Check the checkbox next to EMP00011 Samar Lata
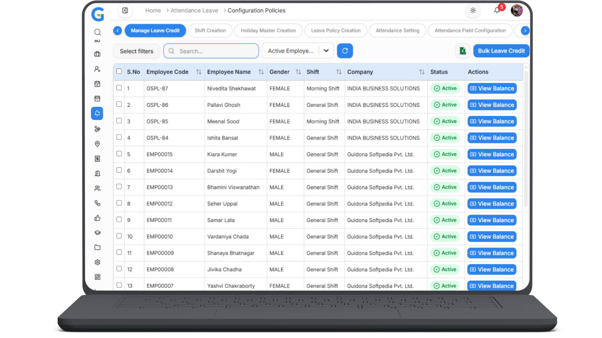This screenshot has height=338, width=602. coord(119,219)
